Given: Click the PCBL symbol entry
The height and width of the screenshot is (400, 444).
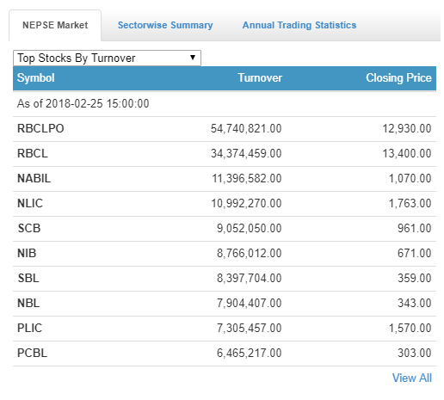Looking at the screenshot, I should pyautogui.click(x=32, y=354).
